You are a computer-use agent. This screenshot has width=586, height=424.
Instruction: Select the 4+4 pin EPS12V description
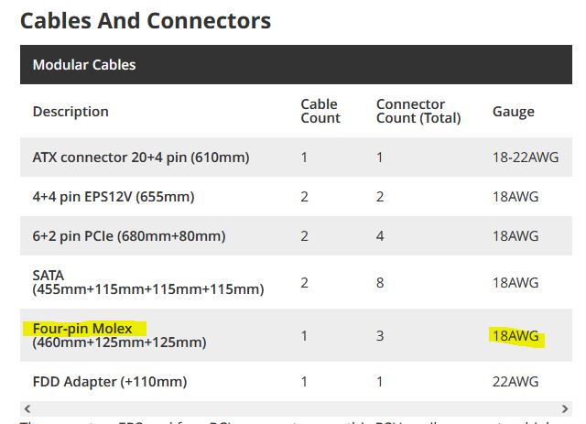114,197
